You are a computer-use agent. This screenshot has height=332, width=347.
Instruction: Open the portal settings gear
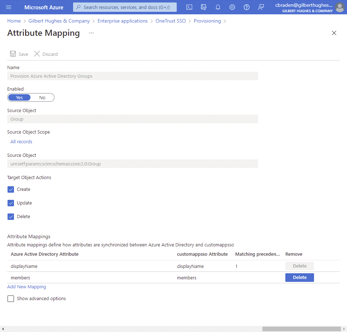pyautogui.click(x=232, y=7)
